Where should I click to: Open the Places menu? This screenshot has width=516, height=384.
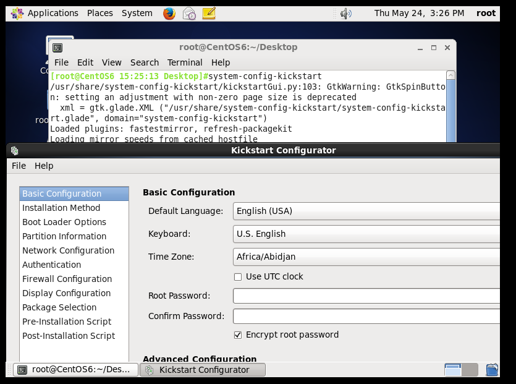[100, 14]
